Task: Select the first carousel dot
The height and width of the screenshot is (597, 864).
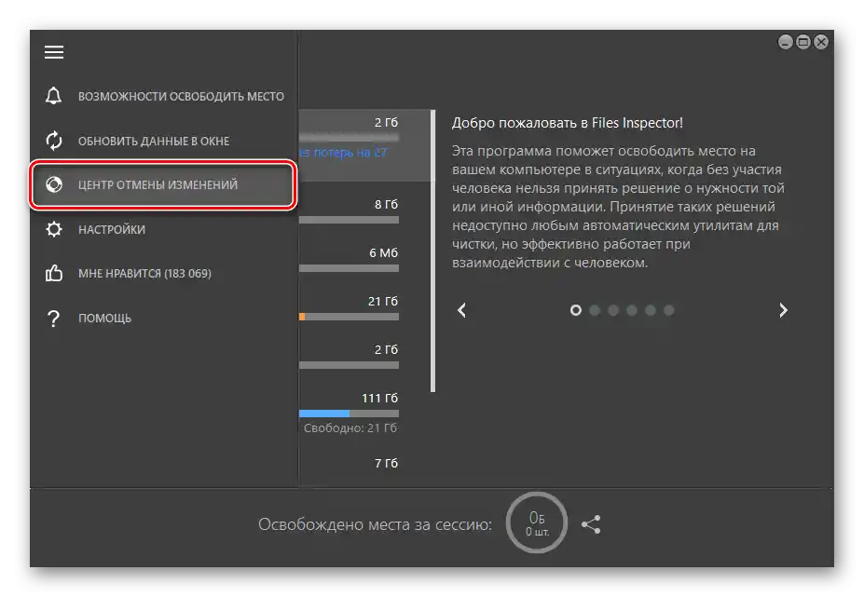Action: coord(576,311)
